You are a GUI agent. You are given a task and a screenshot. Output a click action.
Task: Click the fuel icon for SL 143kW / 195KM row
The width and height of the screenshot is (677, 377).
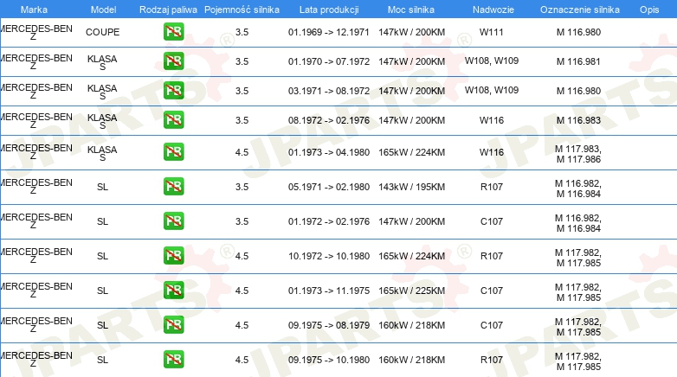(173, 187)
